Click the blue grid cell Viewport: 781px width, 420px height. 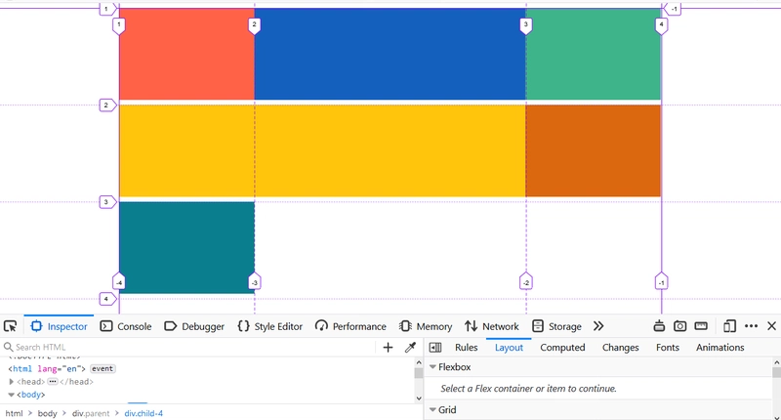[x=390, y=54]
